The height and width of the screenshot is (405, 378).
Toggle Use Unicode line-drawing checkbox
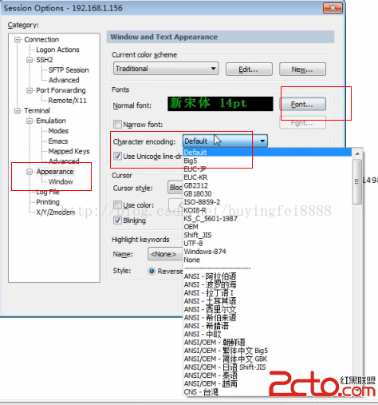pos(117,156)
